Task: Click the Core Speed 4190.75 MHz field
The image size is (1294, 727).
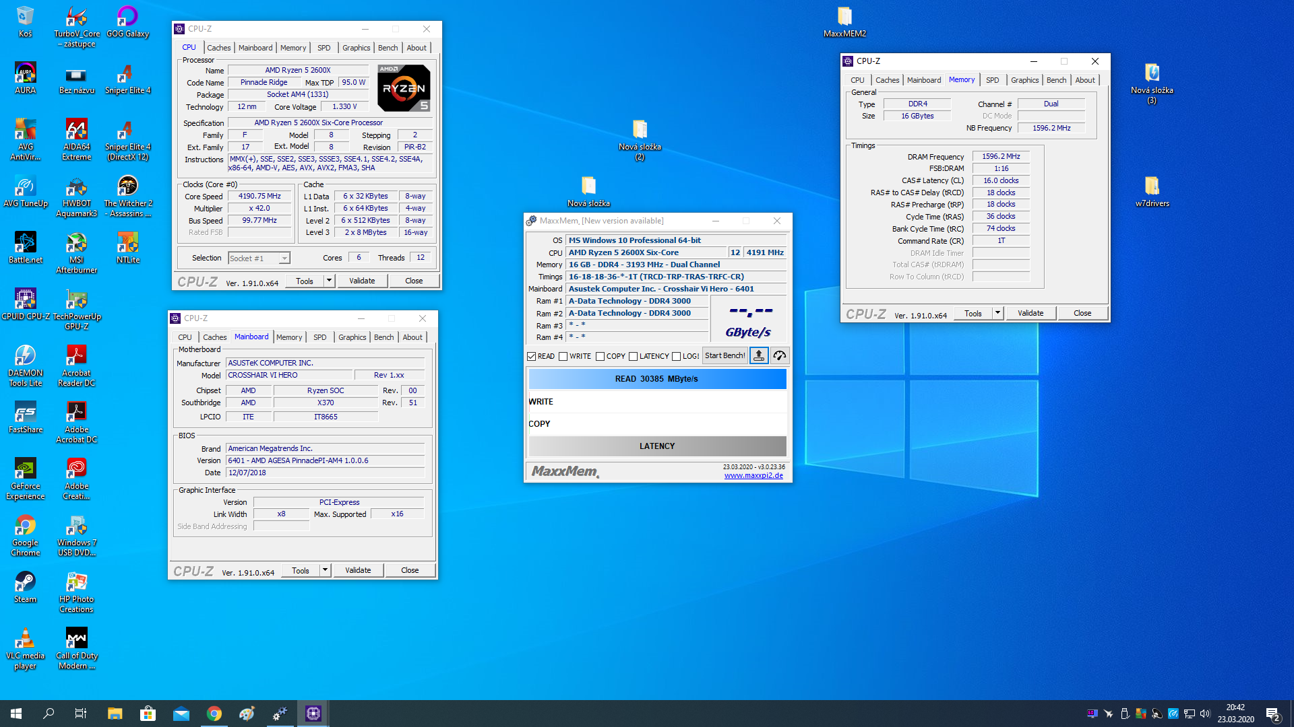Action: point(259,197)
